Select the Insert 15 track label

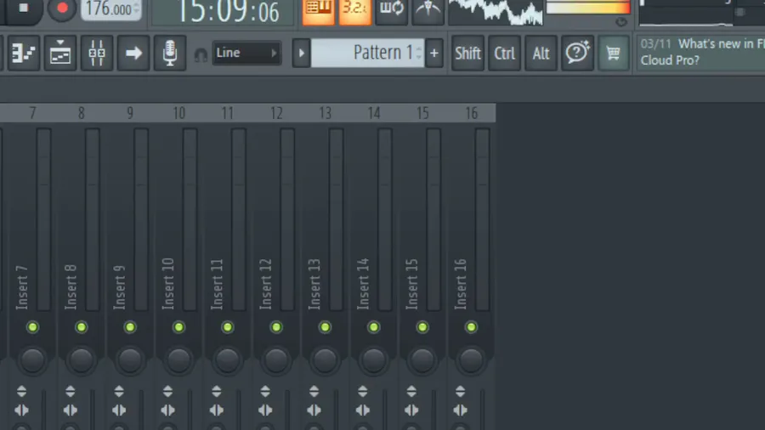tap(412, 284)
